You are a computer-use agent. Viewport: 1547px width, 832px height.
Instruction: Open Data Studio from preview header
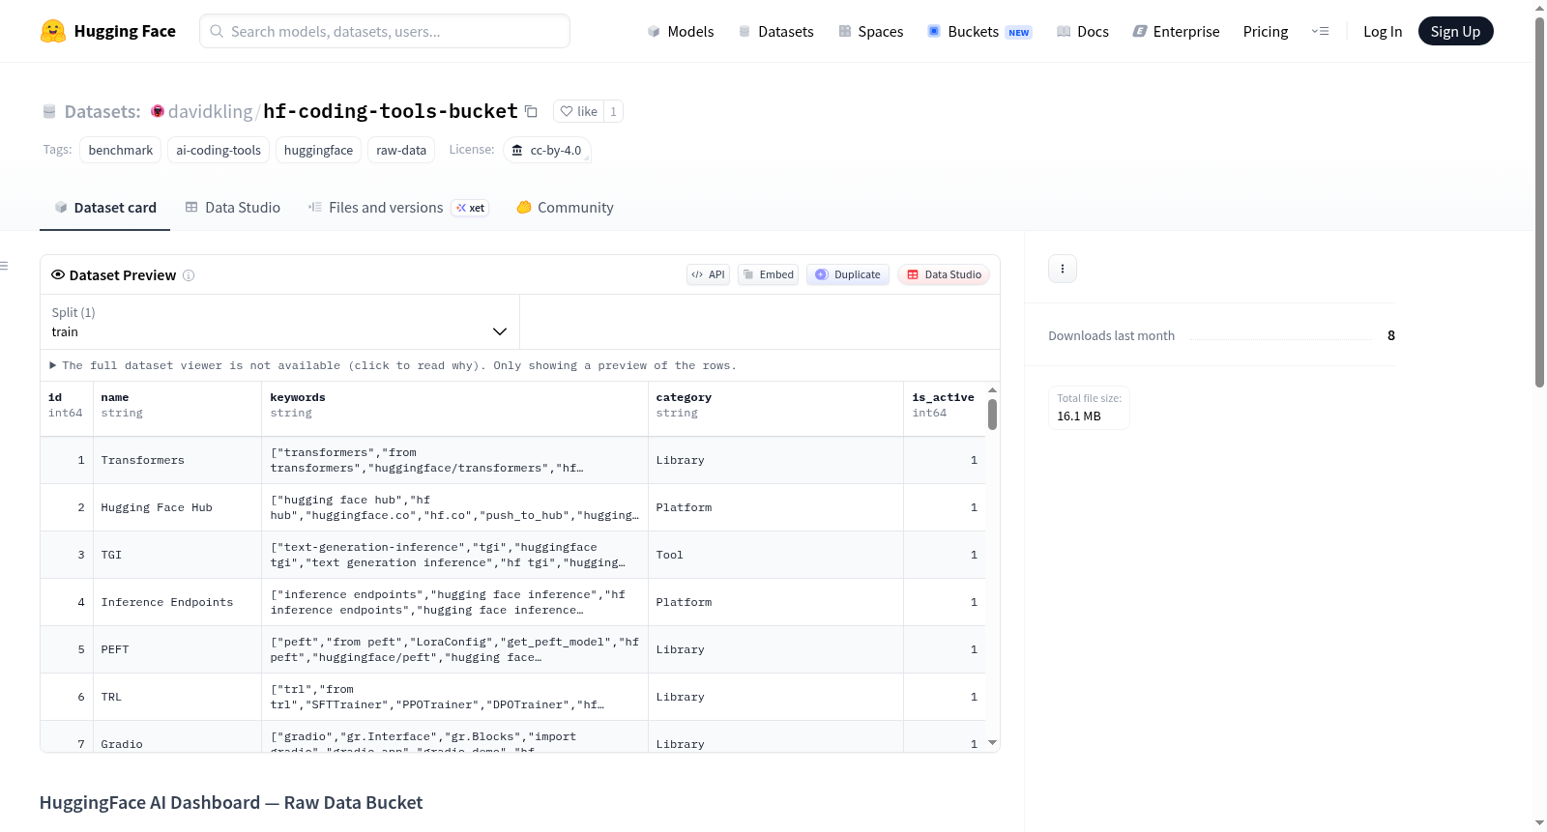coord(944,274)
